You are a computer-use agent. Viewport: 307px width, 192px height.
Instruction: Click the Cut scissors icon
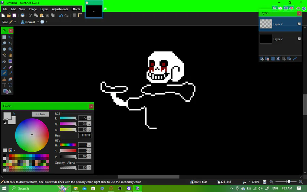(31, 15)
